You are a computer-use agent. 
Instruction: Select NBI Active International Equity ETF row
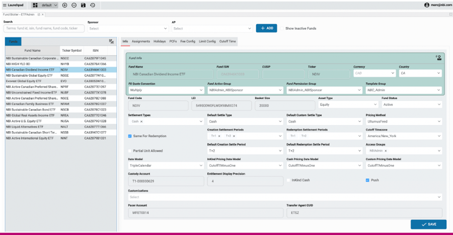click(x=61, y=139)
